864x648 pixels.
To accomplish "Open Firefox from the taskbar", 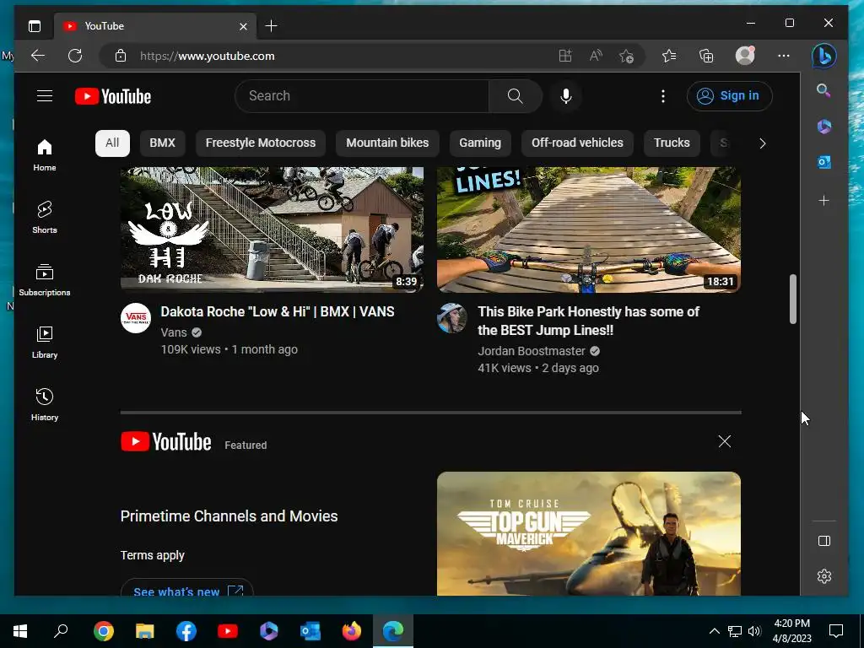I will pos(352,631).
